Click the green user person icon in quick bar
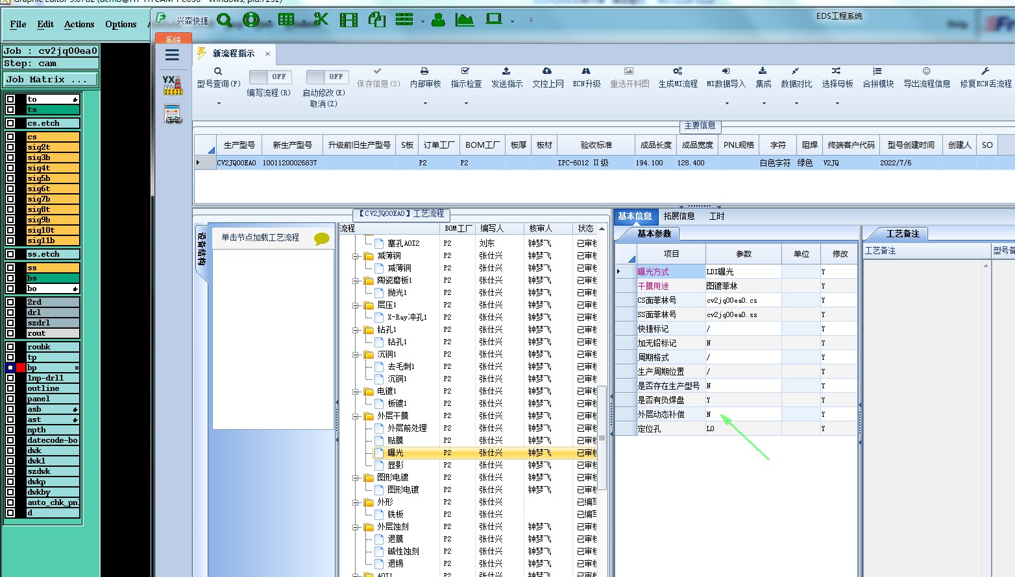The width and height of the screenshot is (1015, 577). coord(439,20)
